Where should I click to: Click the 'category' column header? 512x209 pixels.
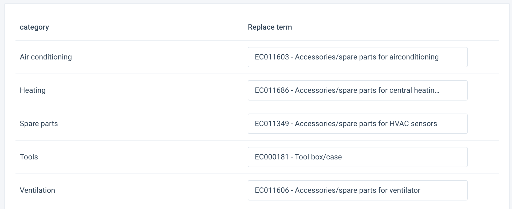tap(34, 27)
